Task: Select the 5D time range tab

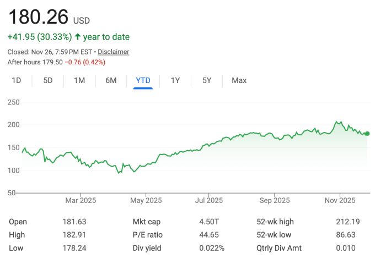Action: (48, 80)
